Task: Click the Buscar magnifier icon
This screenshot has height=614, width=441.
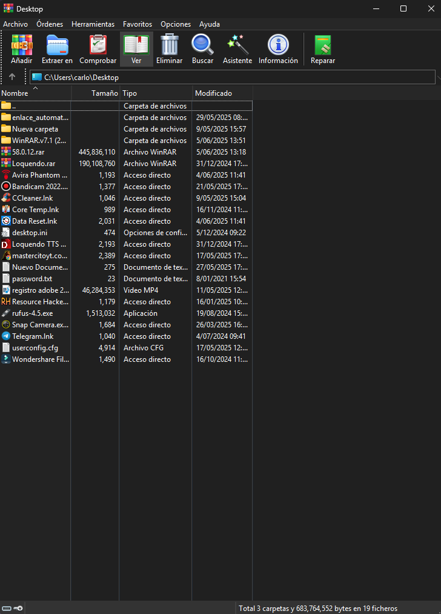Action: (x=202, y=45)
